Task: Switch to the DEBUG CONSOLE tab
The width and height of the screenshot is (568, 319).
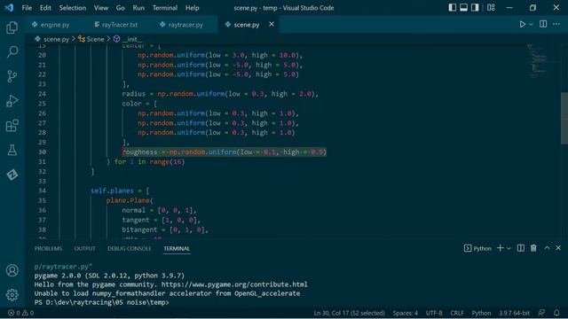Action: pyautogui.click(x=130, y=248)
